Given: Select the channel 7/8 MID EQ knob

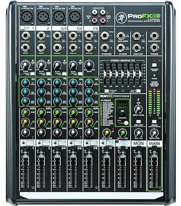Looking at the screenshot, I should point(89,91).
